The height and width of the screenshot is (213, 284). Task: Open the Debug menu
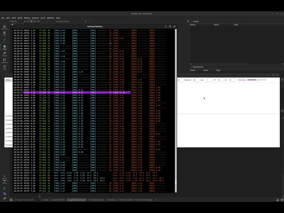tap(27, 18)
